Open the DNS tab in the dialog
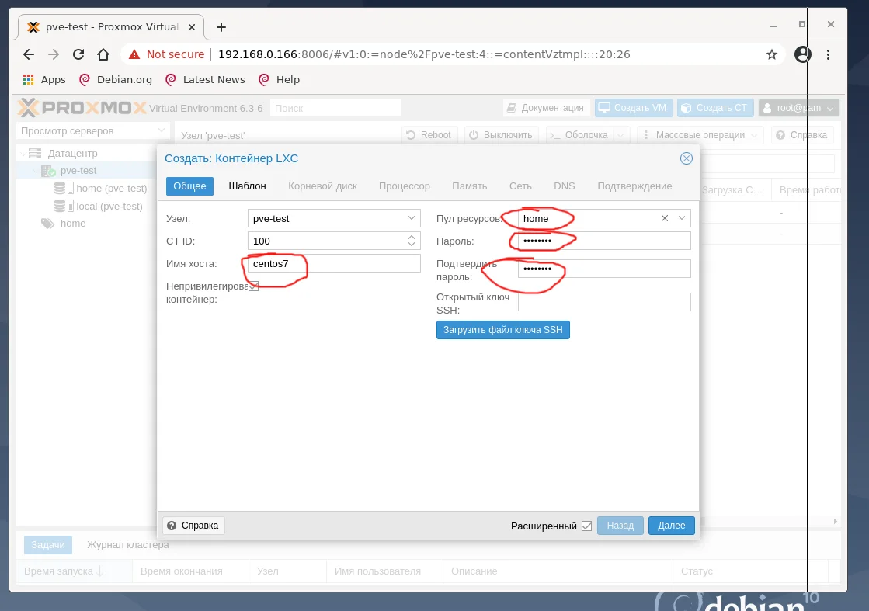This screenshot has height=611, width=869. pos(565,186)
